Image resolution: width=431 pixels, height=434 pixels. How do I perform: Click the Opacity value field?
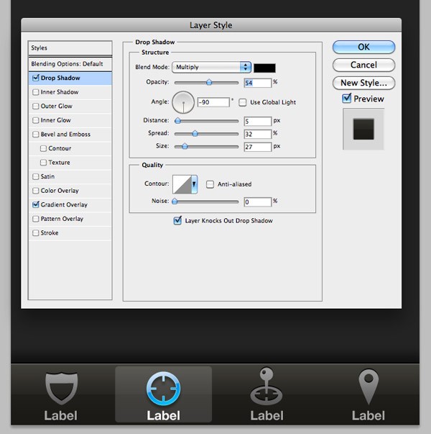258,83
